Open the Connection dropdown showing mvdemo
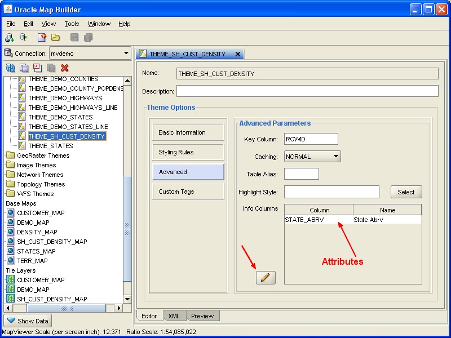451x338 pixels. pyautogui.click(x=90, y=54)
